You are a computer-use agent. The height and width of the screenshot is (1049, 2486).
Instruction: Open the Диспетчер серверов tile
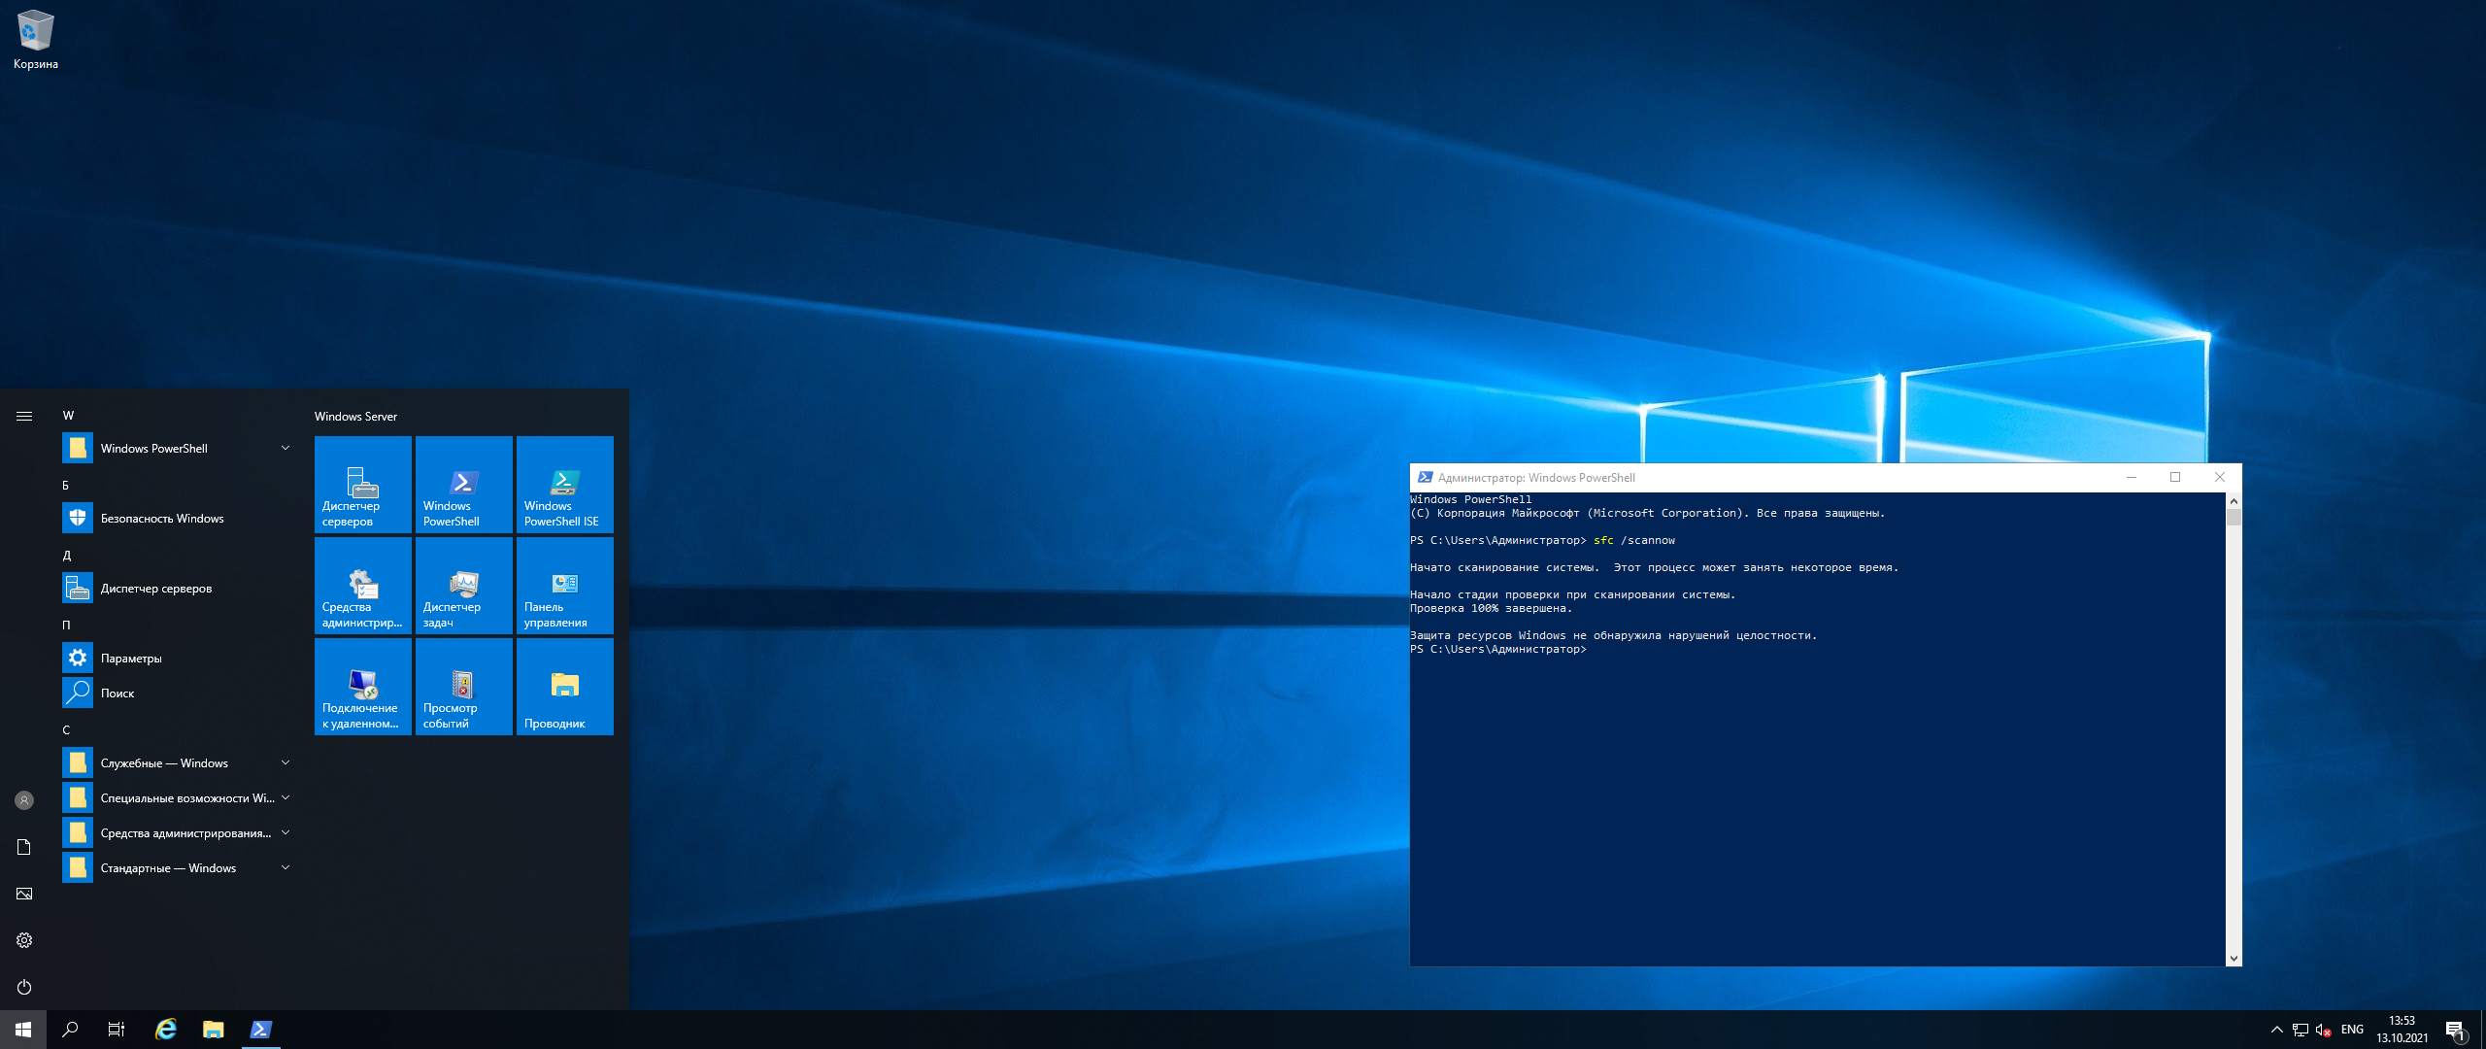[363, 484]
